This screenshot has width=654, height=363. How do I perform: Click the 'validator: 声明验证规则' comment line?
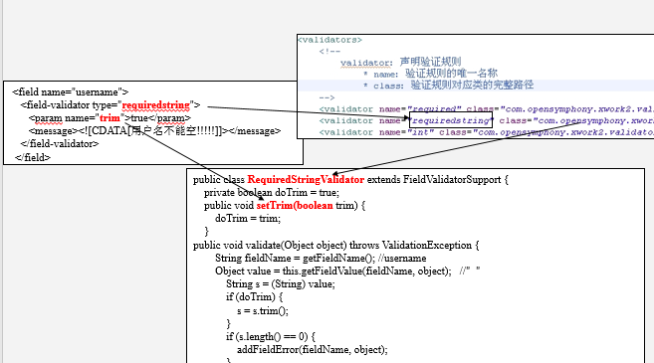pos(400,63)
